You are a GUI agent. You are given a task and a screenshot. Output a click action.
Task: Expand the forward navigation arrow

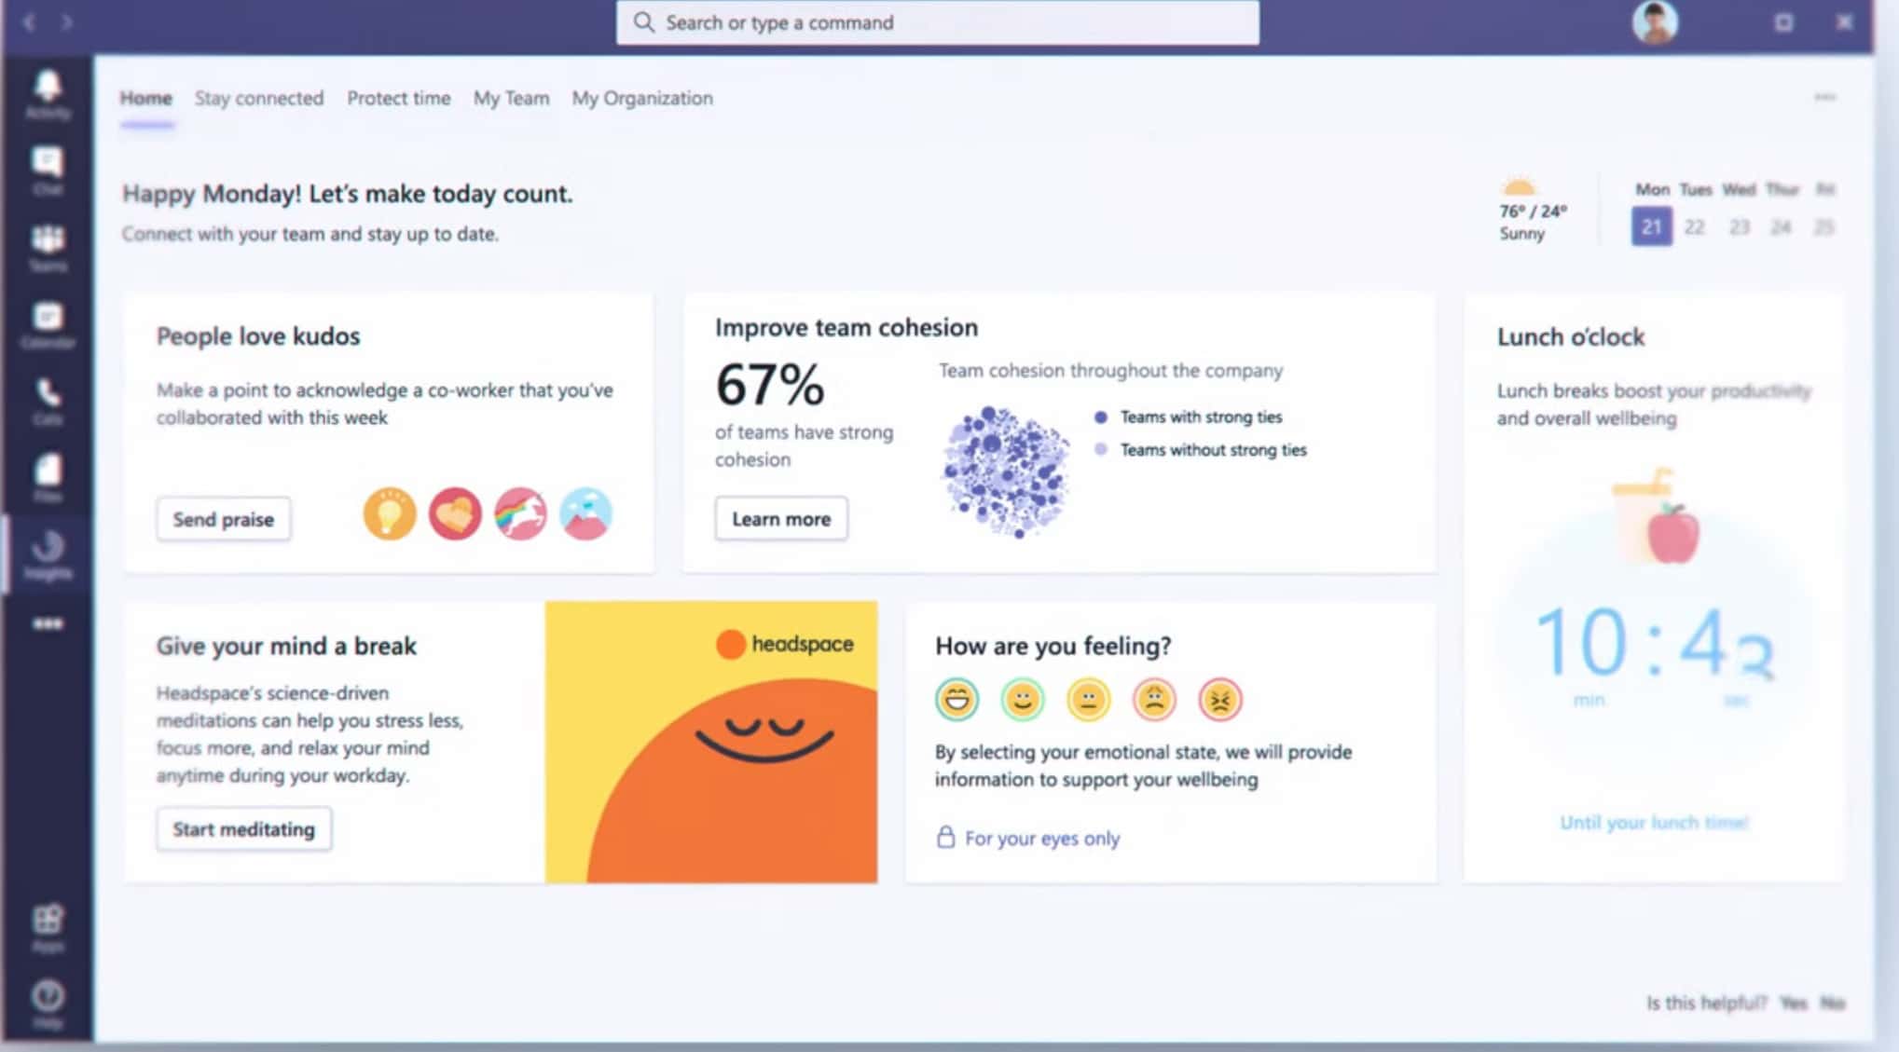coord(65,20)
